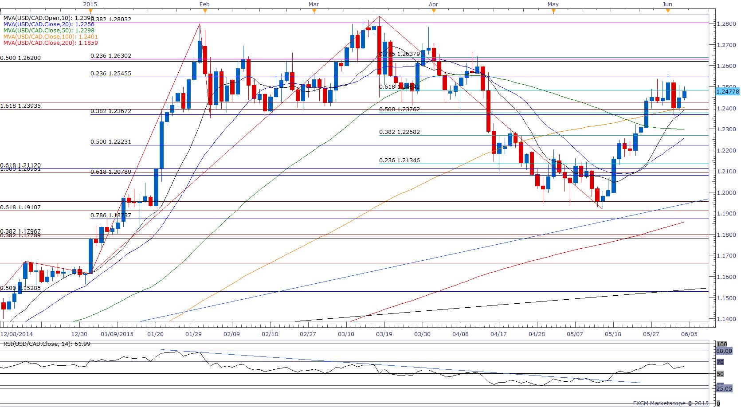
Task: Click the orange marker under Apr
Action: [x=434, y=11]
